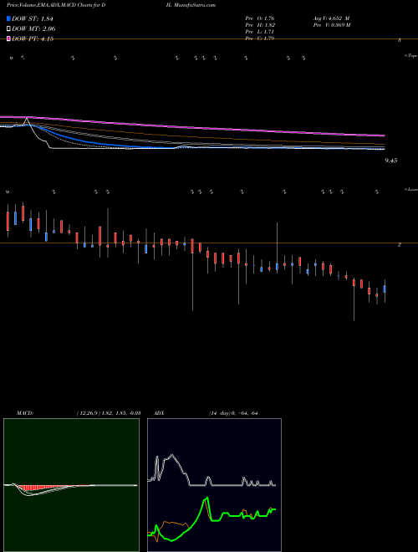Screen dimensions: 418x552
Task: Click the last blue candlestick on the chart
Action: click(x=385, y=289)
